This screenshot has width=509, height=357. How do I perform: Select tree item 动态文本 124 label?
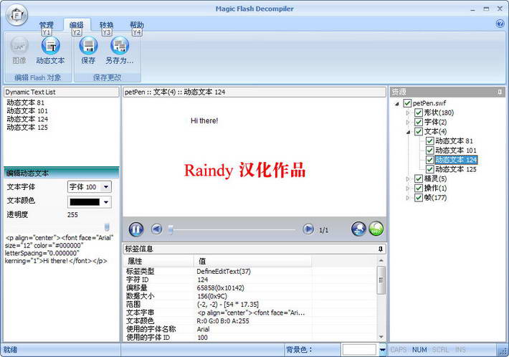tap(456, 160)
